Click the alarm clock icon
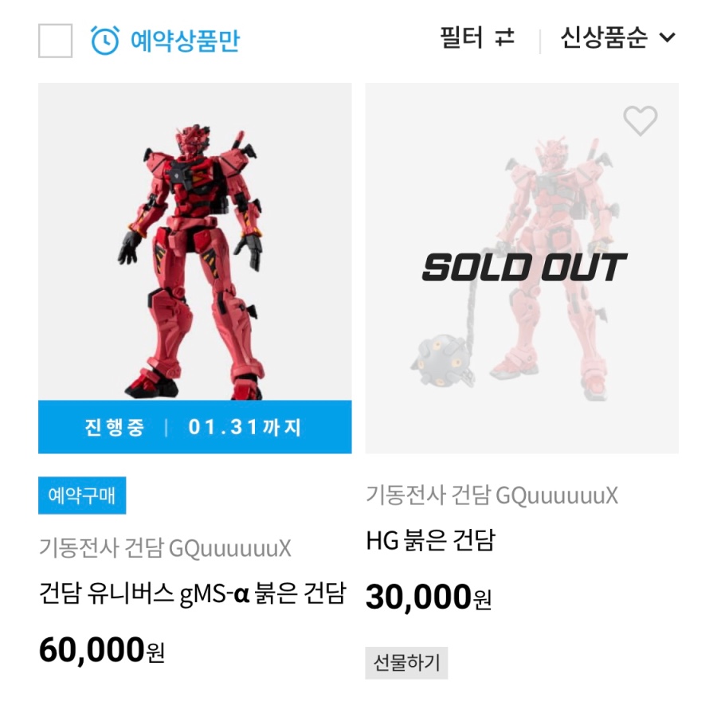Screen dimensions: 717x709 pos(105,40)
